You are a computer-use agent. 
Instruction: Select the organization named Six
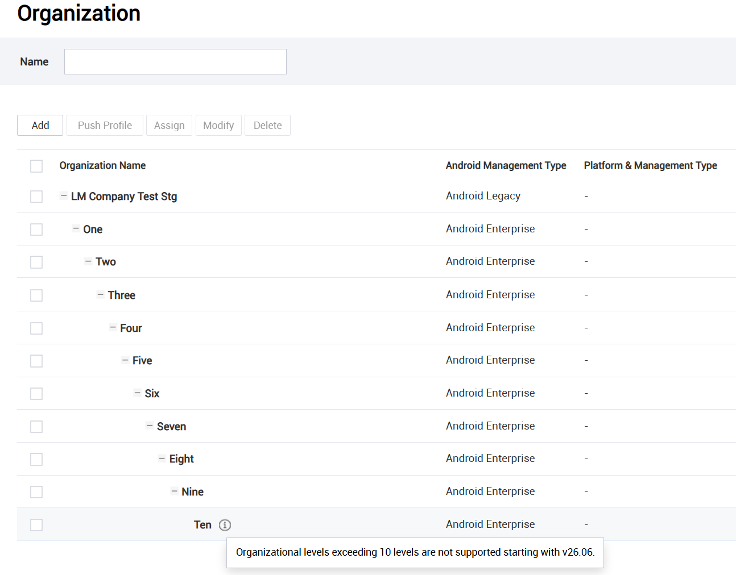(152, 394)
